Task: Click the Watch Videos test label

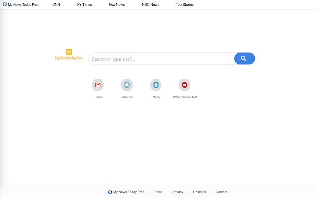Action: pyautogui.click(x=185, y=97)
